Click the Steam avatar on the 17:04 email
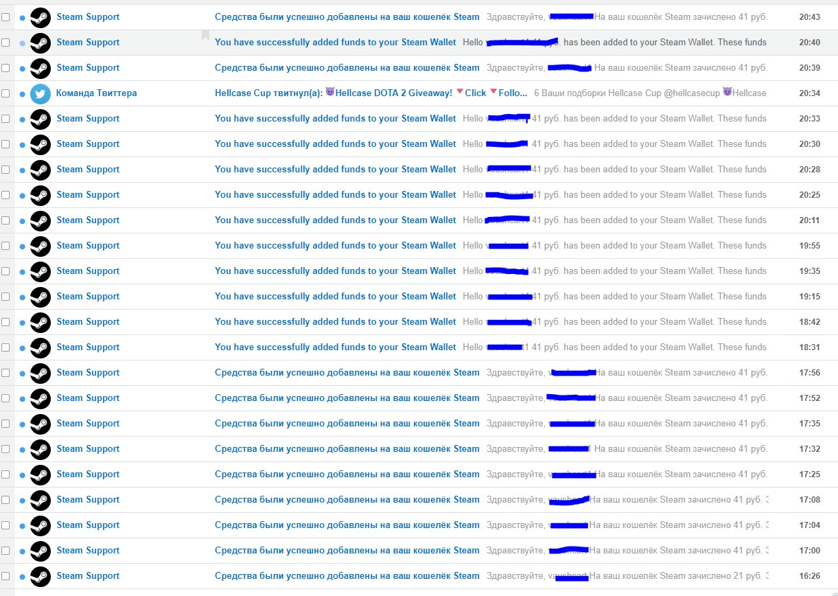This screenshot has height=596, width=838. 40,525
